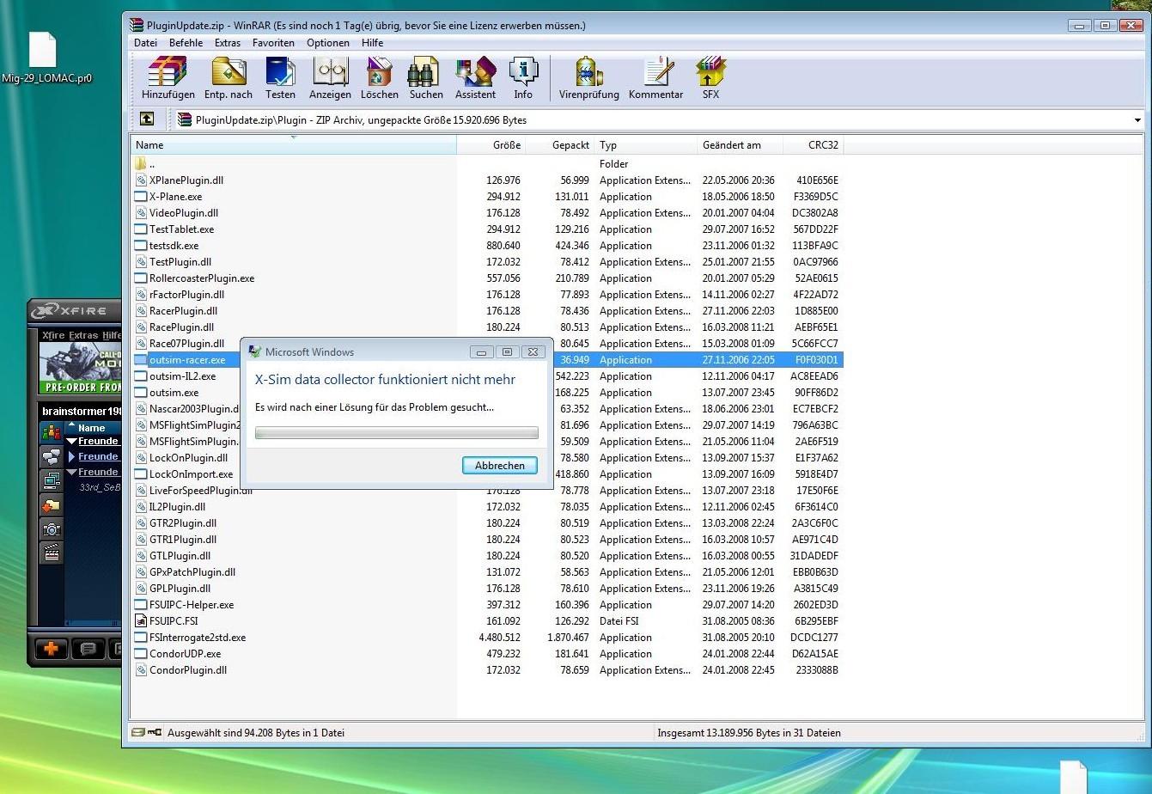Select RollercoasterPlugin.exe file row
Viewport: 1152px width, 794px height.
[x=487, y=278]
